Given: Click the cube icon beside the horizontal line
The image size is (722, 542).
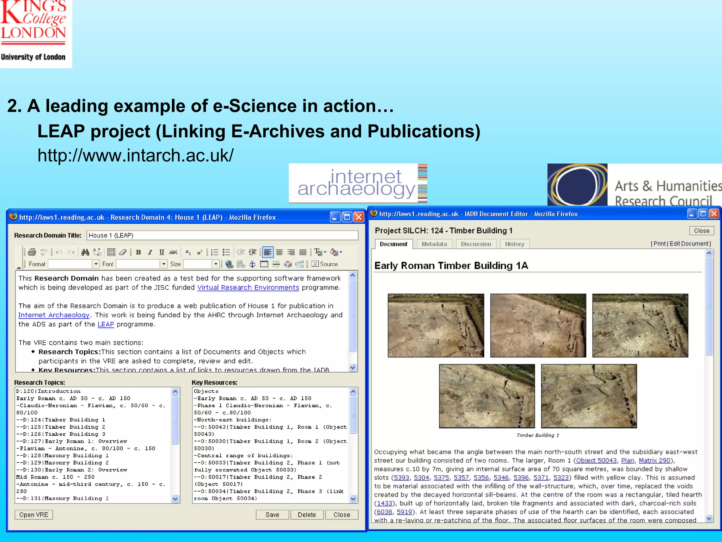Looking at the screenshot, I should click(288, 264).
